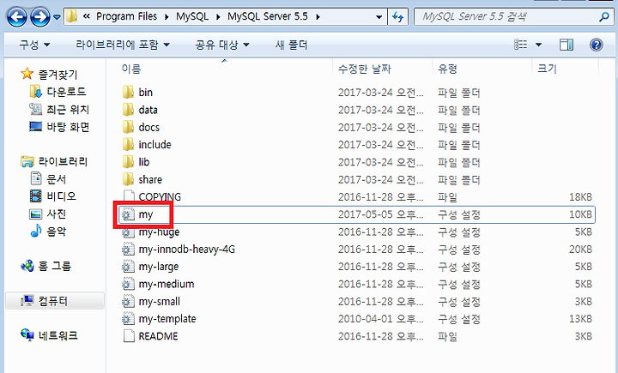Select the lib folder icon
This screenshot has width=618, height=373.
(x=128, y=162)
